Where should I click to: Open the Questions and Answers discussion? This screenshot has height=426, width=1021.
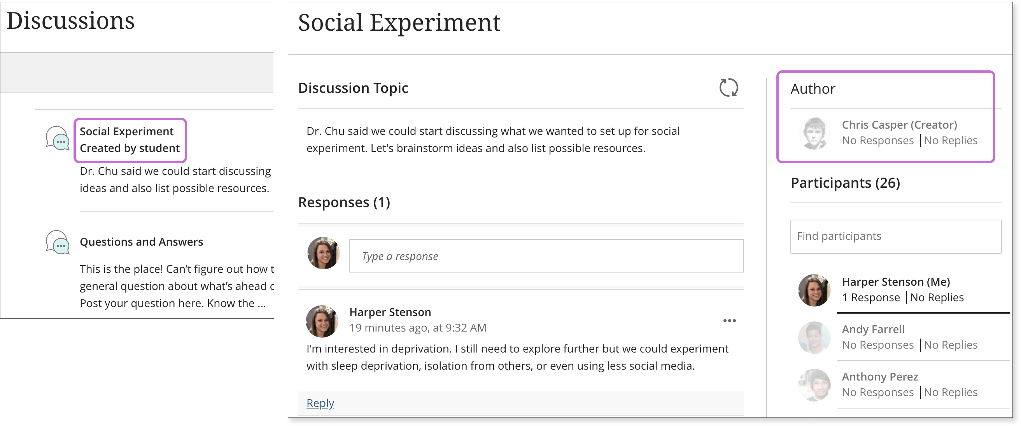click(141, 241)
